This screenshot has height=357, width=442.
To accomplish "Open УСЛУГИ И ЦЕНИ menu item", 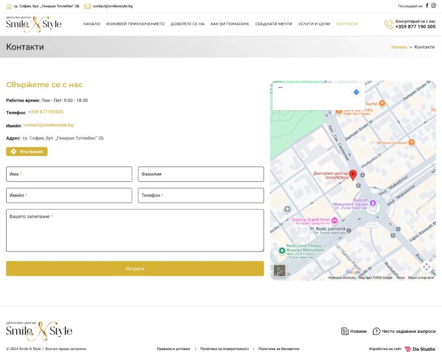I will 314,24.
